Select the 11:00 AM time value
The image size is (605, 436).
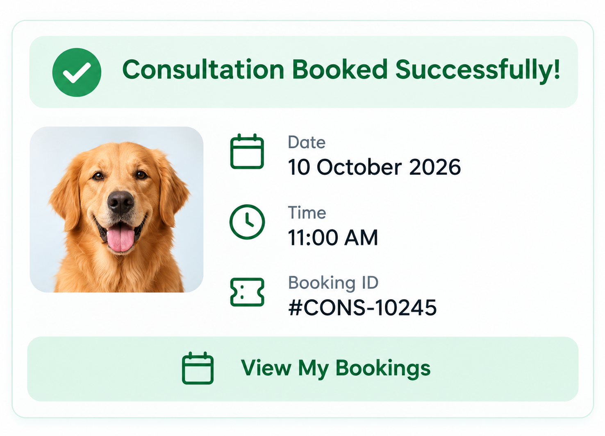point(333,237)
